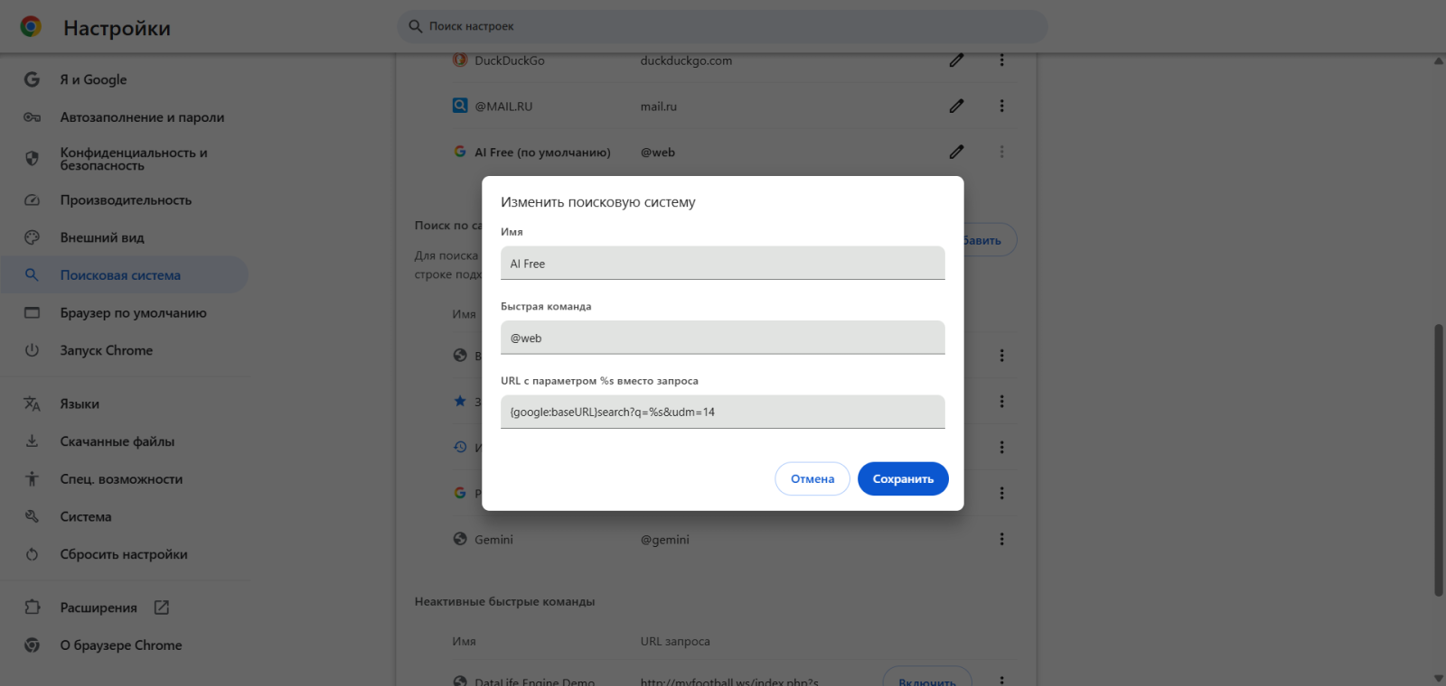Click the URL field with google:baseURL
1446x686 pixels.
tap(722, 412)
